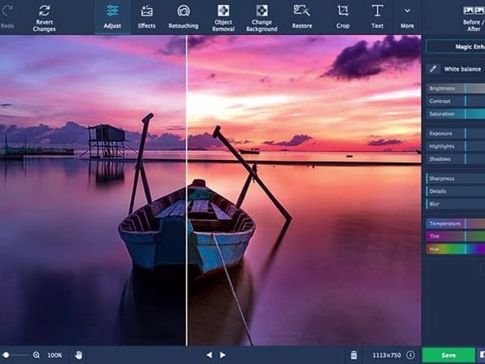
Task: Click the Contrast slider
Action: 455,101
